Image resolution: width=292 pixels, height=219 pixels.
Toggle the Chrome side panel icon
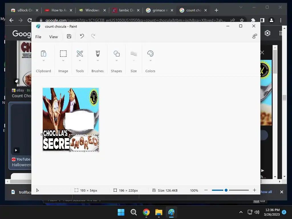point(262,20)
